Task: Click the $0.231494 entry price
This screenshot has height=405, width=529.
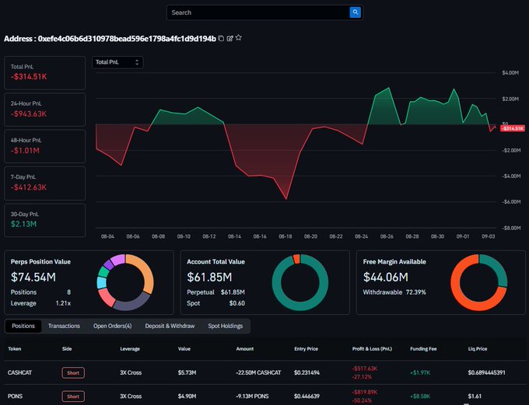Action: 307,372
